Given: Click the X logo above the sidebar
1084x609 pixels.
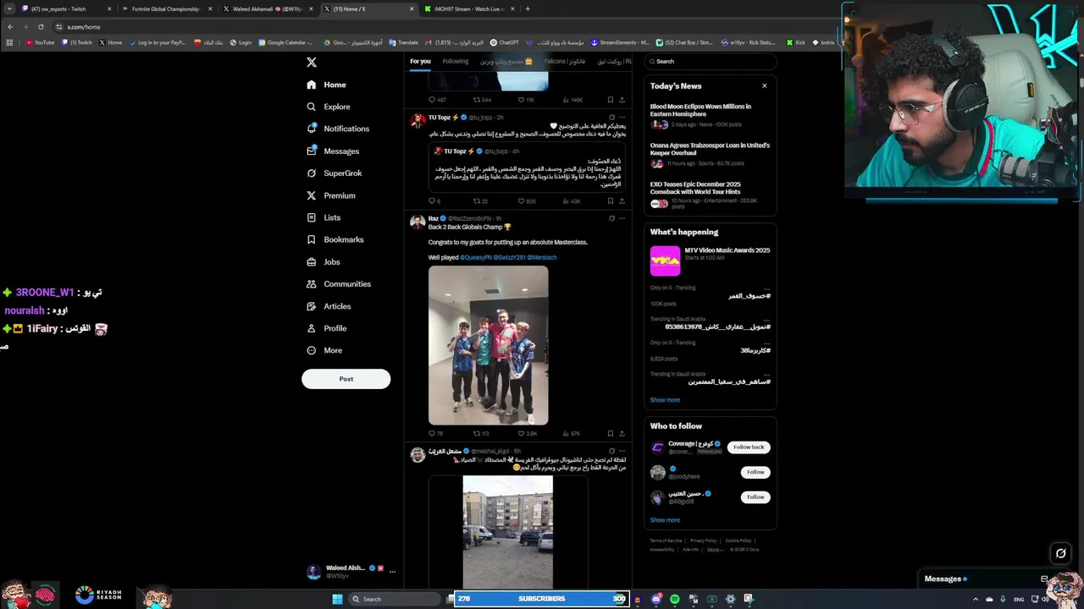Looking at the screenshot, I should click(311, 63).
